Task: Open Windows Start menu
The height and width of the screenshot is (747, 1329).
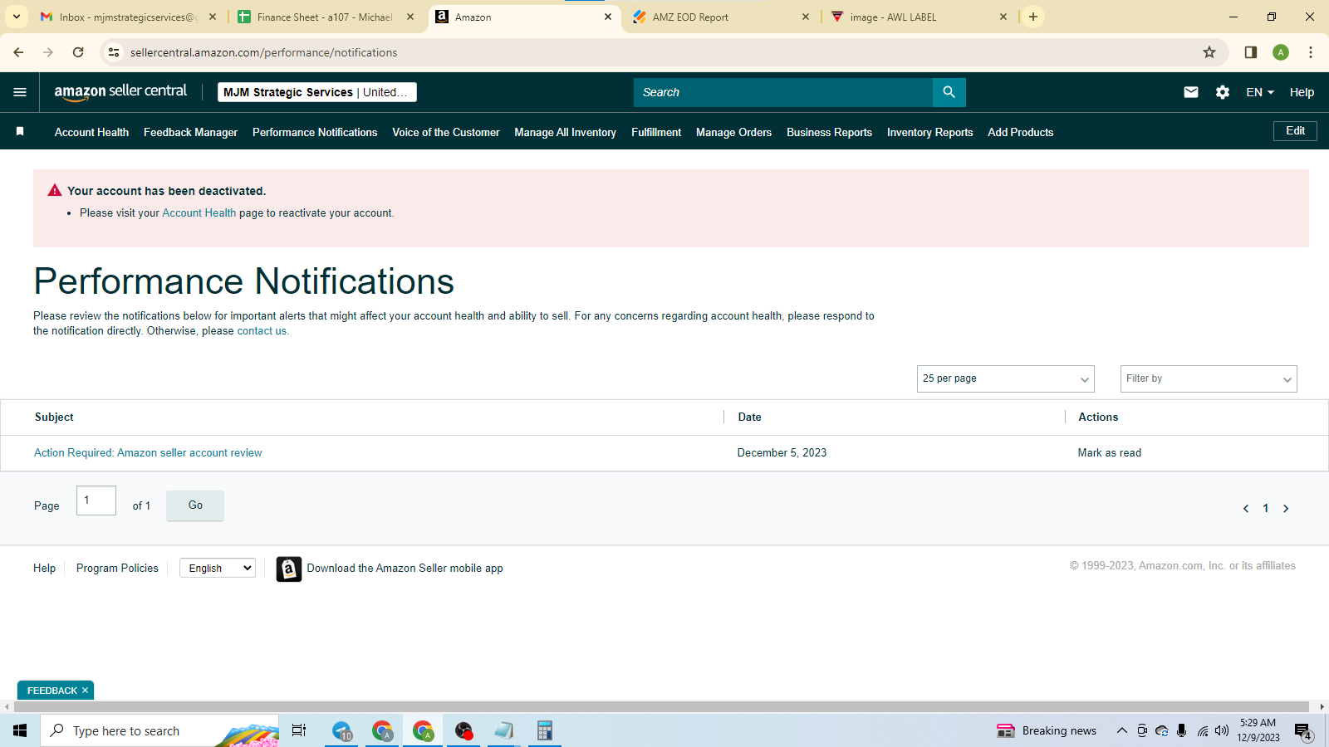Action: tap(20, 730)
